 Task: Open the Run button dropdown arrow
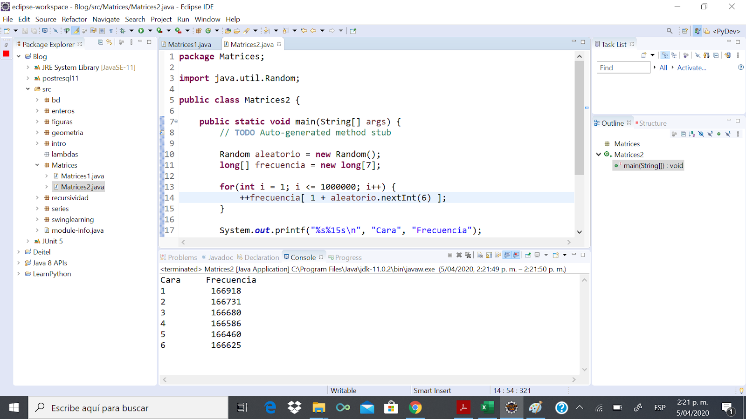(x=150, y=30)
